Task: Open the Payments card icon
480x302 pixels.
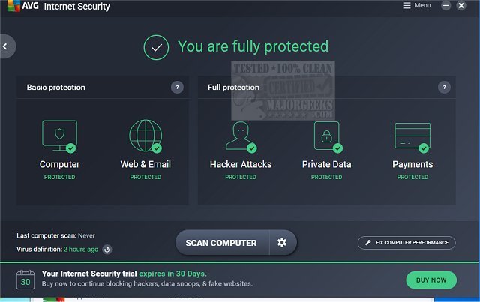Action: pos(412,136)
